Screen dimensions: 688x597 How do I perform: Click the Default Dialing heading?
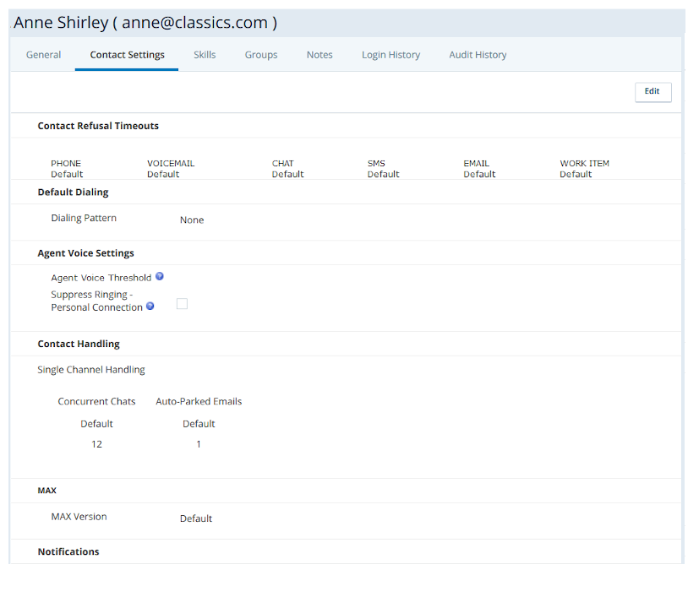point(73,192)
